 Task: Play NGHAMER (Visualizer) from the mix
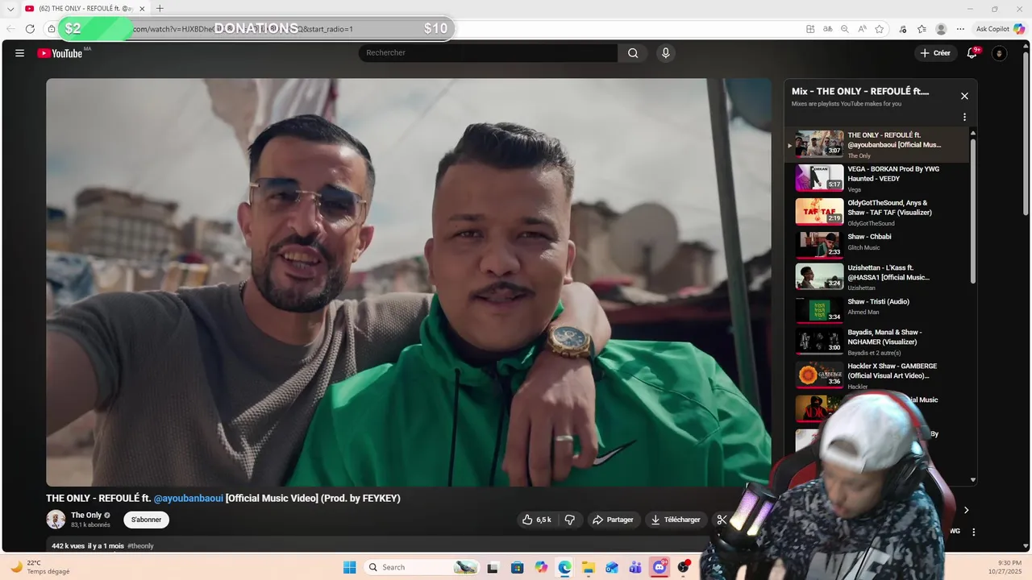(876, 342)
